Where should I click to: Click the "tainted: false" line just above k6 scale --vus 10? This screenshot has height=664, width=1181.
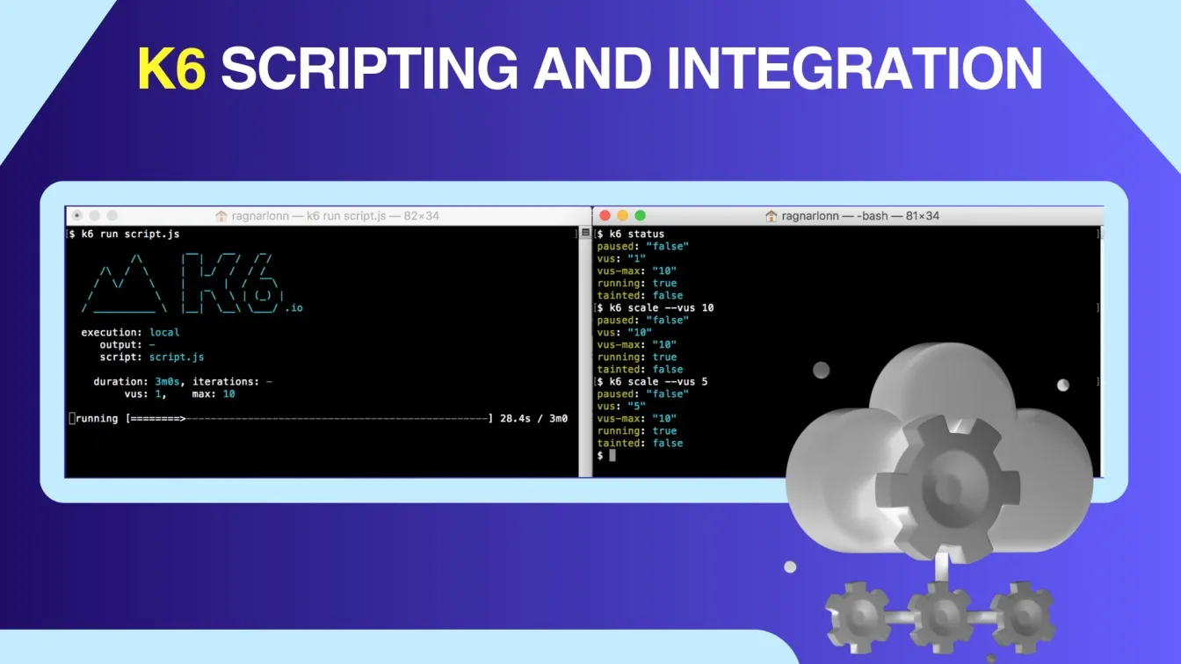click(x=640, y=296)
